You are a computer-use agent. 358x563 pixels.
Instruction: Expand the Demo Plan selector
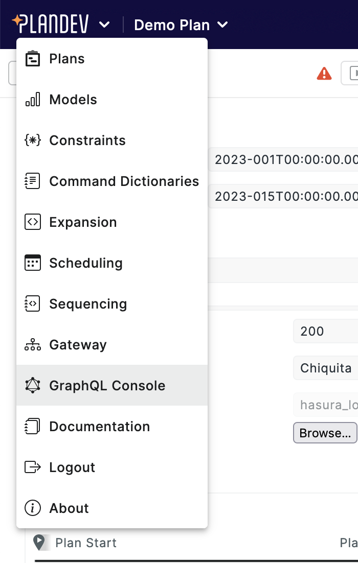pyautogui.click(x=181, y=25)
